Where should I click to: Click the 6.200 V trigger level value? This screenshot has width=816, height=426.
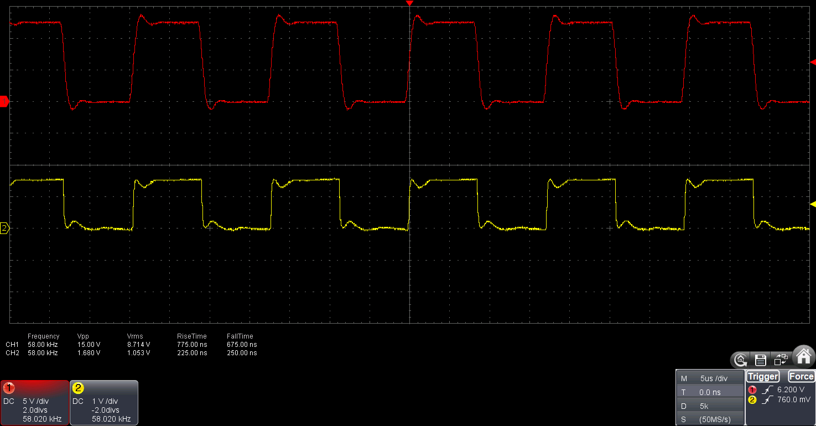click(x=791, y=389)
